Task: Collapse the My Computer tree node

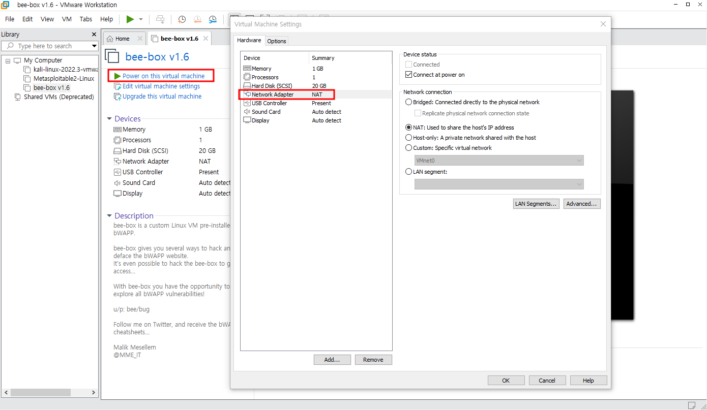Action: [8, 60]
